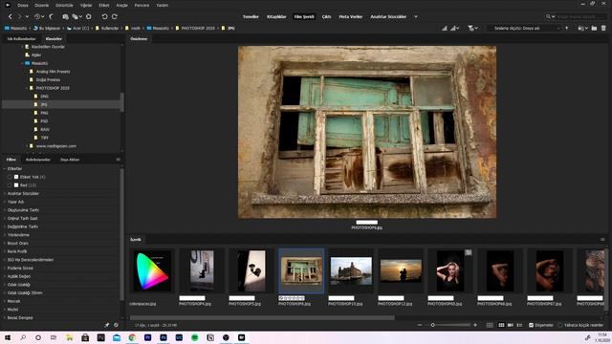
Task: Collapse the Masaüstü folder tree node
Action: [22, 63]
